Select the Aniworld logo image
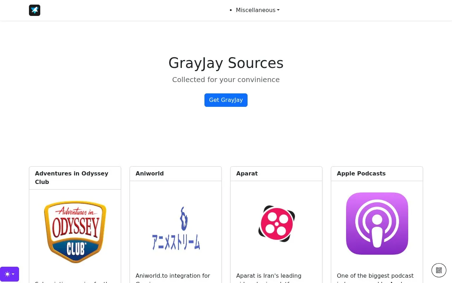 pos(176,228)
